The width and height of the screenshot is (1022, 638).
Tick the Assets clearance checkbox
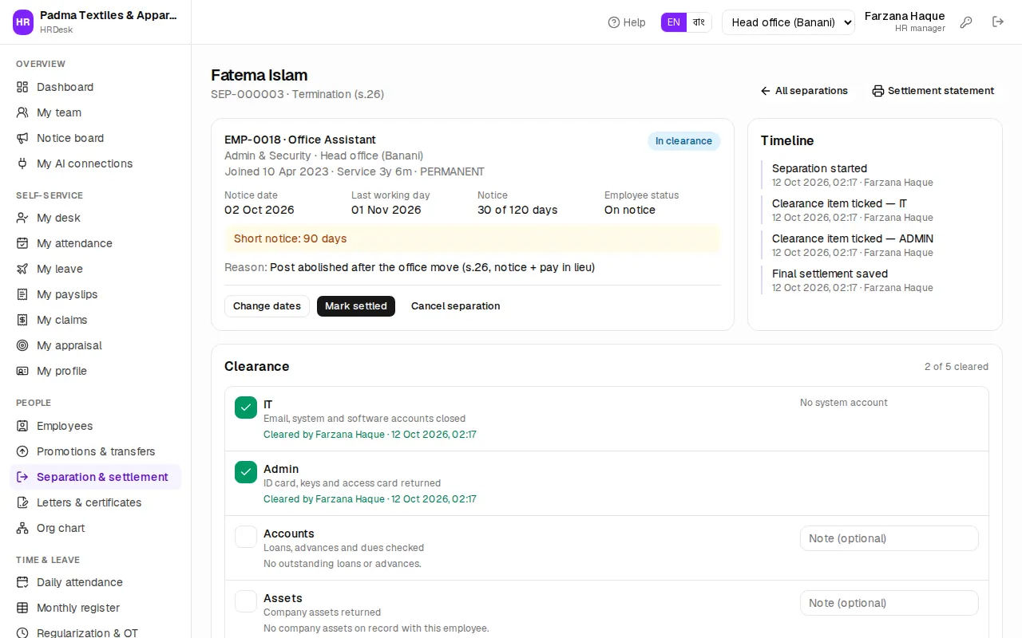246,601
